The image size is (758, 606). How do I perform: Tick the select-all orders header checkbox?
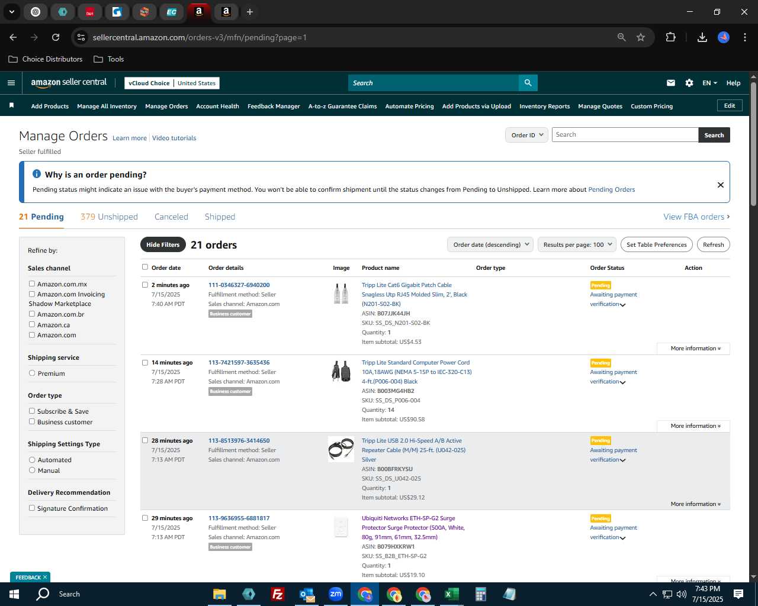[x=145, y=267]
